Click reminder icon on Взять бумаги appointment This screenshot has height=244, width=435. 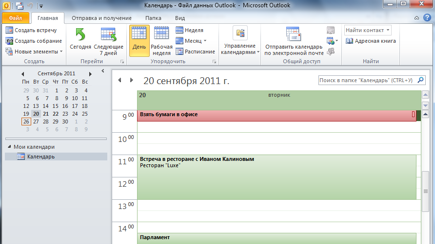point(414,114)
